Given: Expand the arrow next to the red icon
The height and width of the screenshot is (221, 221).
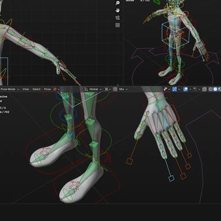Looking at the screenshot, I should (58, 90).
